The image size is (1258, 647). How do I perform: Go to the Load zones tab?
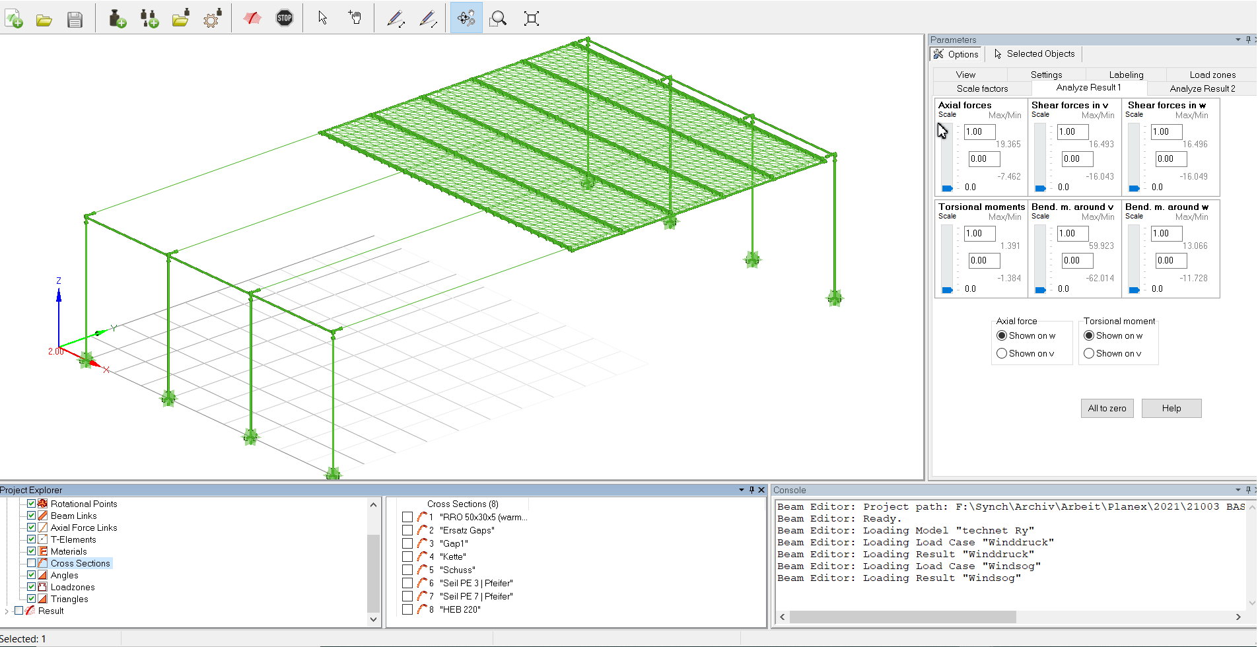click(1212, 75)
